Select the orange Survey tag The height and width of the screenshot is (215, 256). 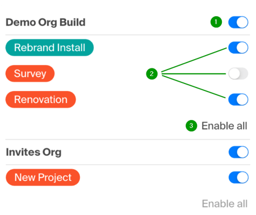[30, 74]
